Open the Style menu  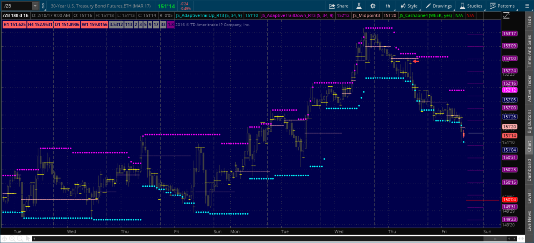(x=409, y=6)
